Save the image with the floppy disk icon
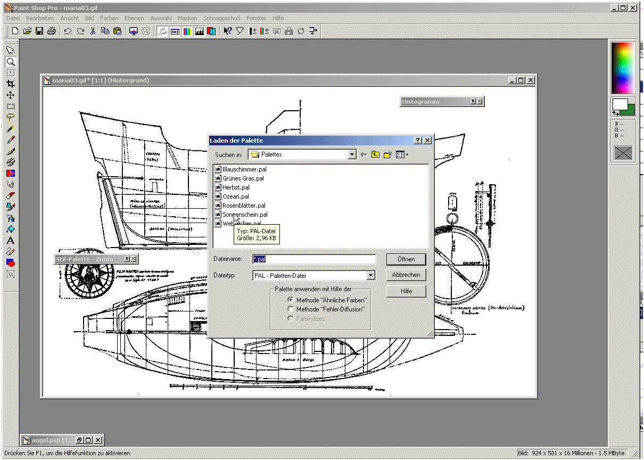The width and height of the screenshot is (644, 460). (x=39, y=31)
